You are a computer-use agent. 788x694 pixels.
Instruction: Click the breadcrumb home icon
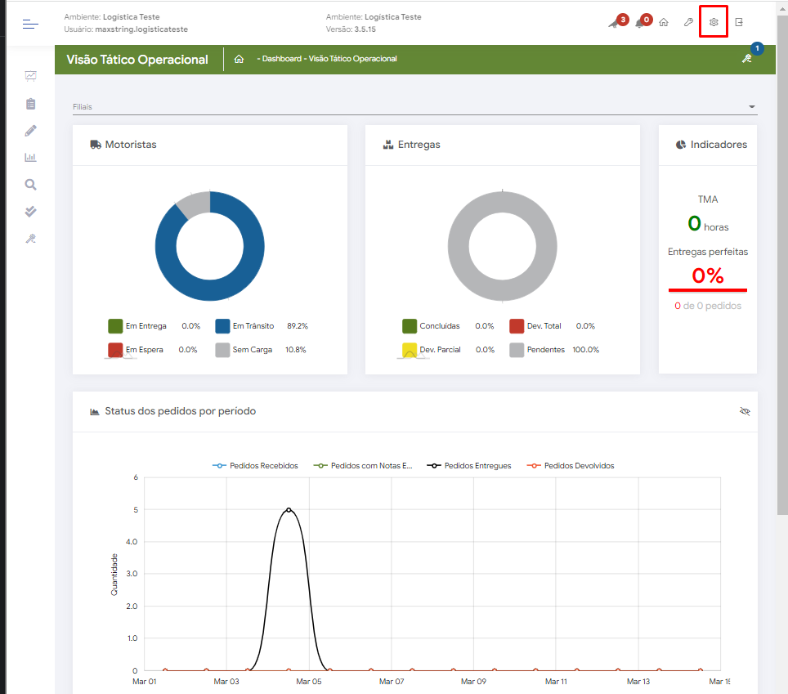[239, 59]
